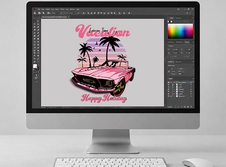
Task: Open Color panel options menu icon
Action: point(193,18)
